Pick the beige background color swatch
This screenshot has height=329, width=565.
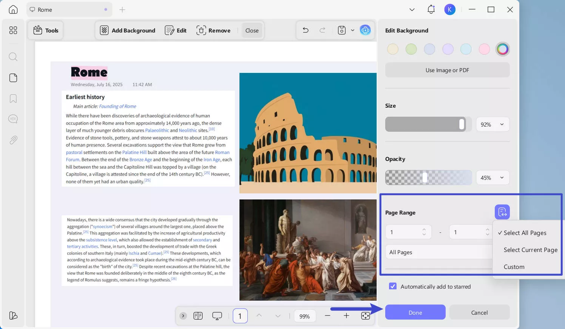[x=393, y=49]
